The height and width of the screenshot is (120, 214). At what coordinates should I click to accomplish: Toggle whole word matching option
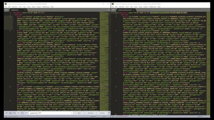pos(14,113)
